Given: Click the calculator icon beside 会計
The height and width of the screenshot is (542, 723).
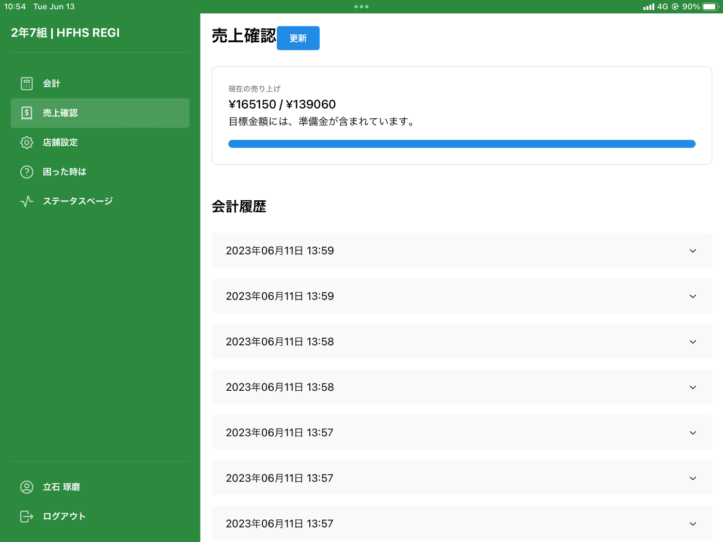Looking at the screenshot, I should pyautogui.click(x=27, y=84).
